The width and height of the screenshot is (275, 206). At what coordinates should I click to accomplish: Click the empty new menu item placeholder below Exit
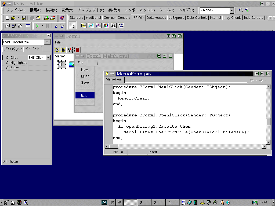(x=85, y=102)
